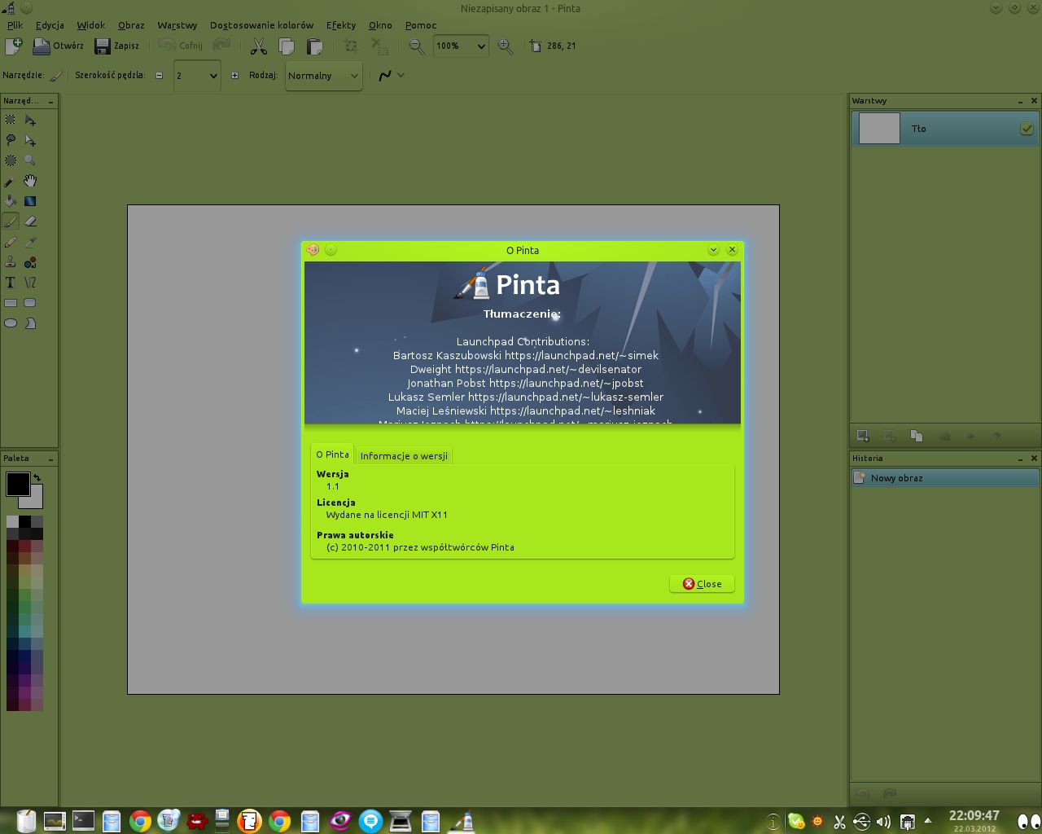The width and height of the screenshot is (1042, 834).
Task: Select the Clone Stamp tool
Action: [11, 262]
